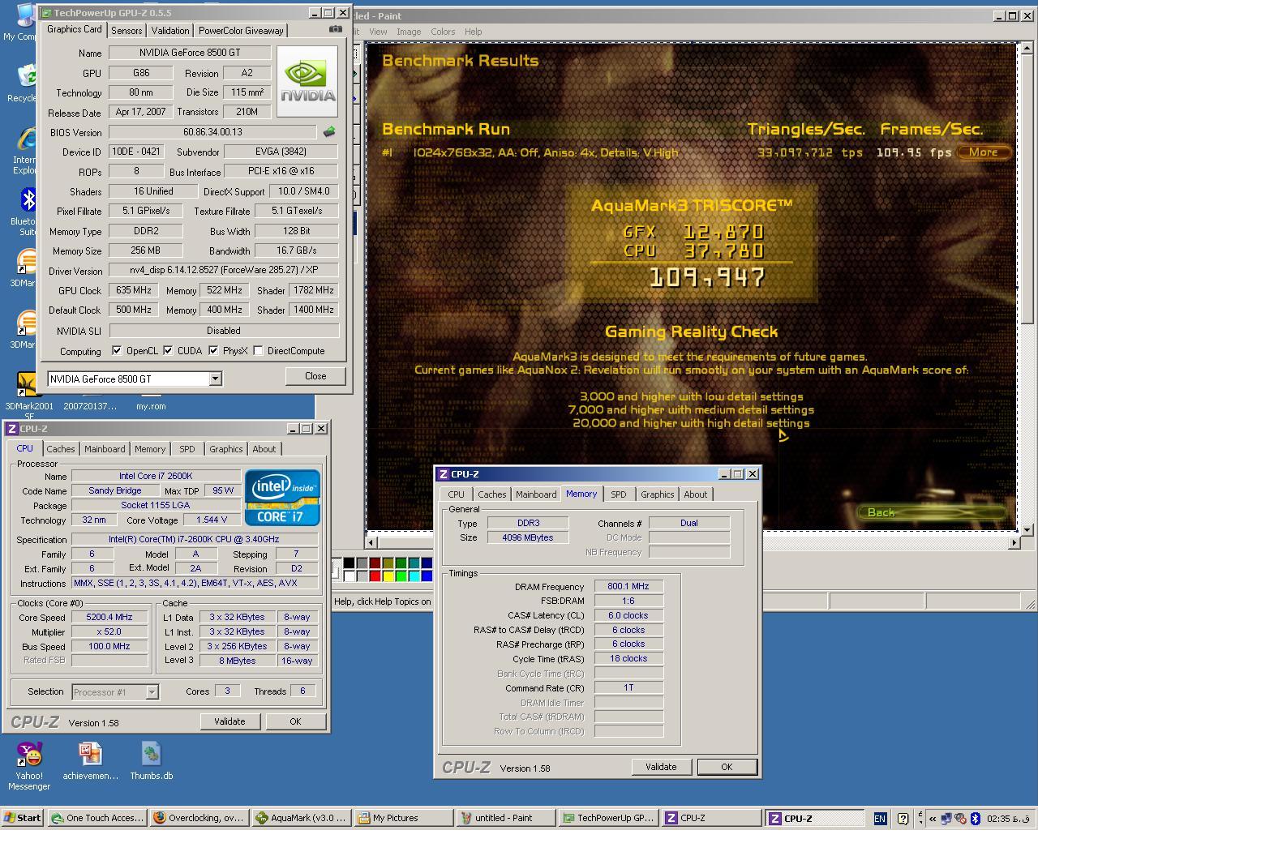The height and width of the screenshot is (856, 1261).
Task: Open the SPD tab in the memory CPU-Z window
Action: 618,494
